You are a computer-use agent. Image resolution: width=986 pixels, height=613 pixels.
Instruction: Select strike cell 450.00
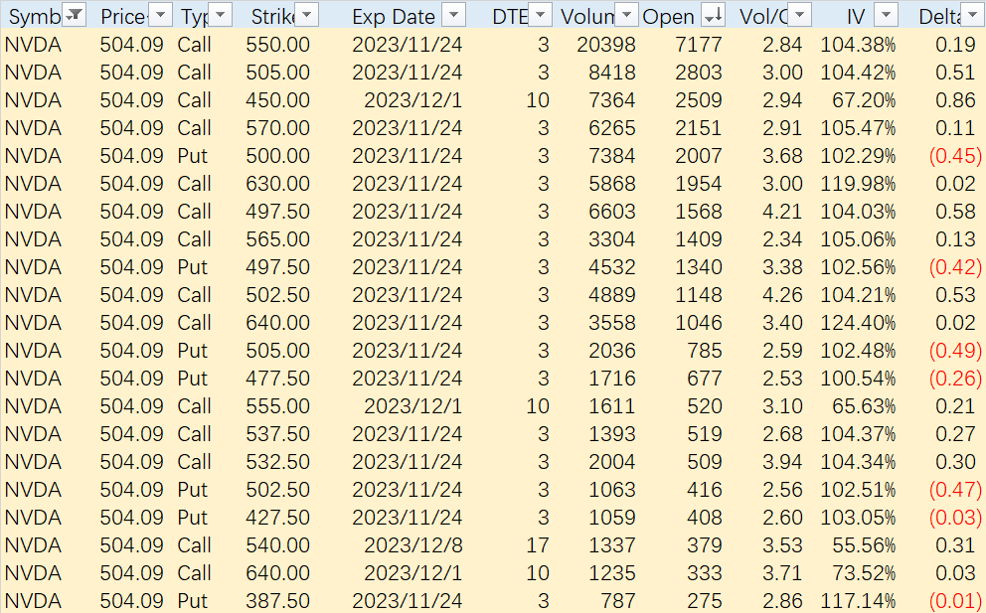coord(278,100)
